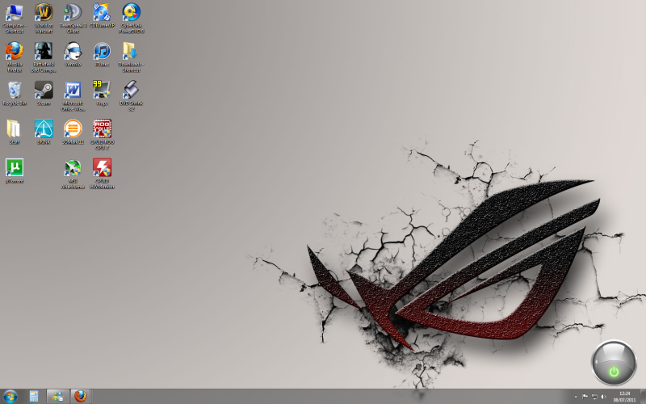Screen dimensions: 646x404
Task: Open the volume speaker tray icon
Action: 604,397
